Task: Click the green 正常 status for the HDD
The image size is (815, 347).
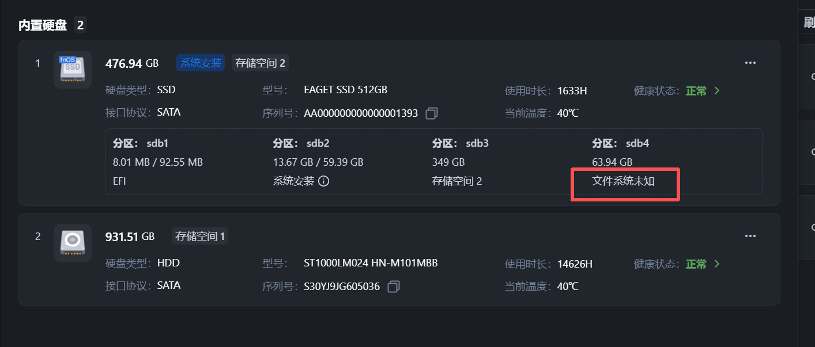Action: click(x=696, y=264)
